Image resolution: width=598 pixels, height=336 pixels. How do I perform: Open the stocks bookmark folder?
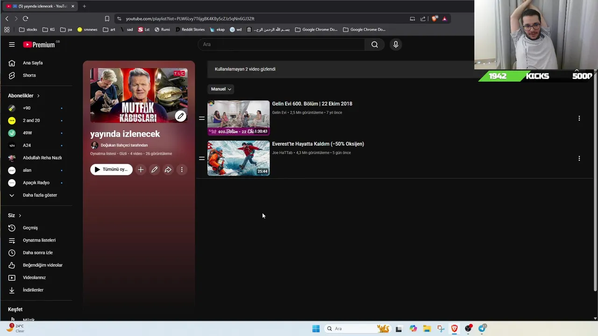point(28,29)
